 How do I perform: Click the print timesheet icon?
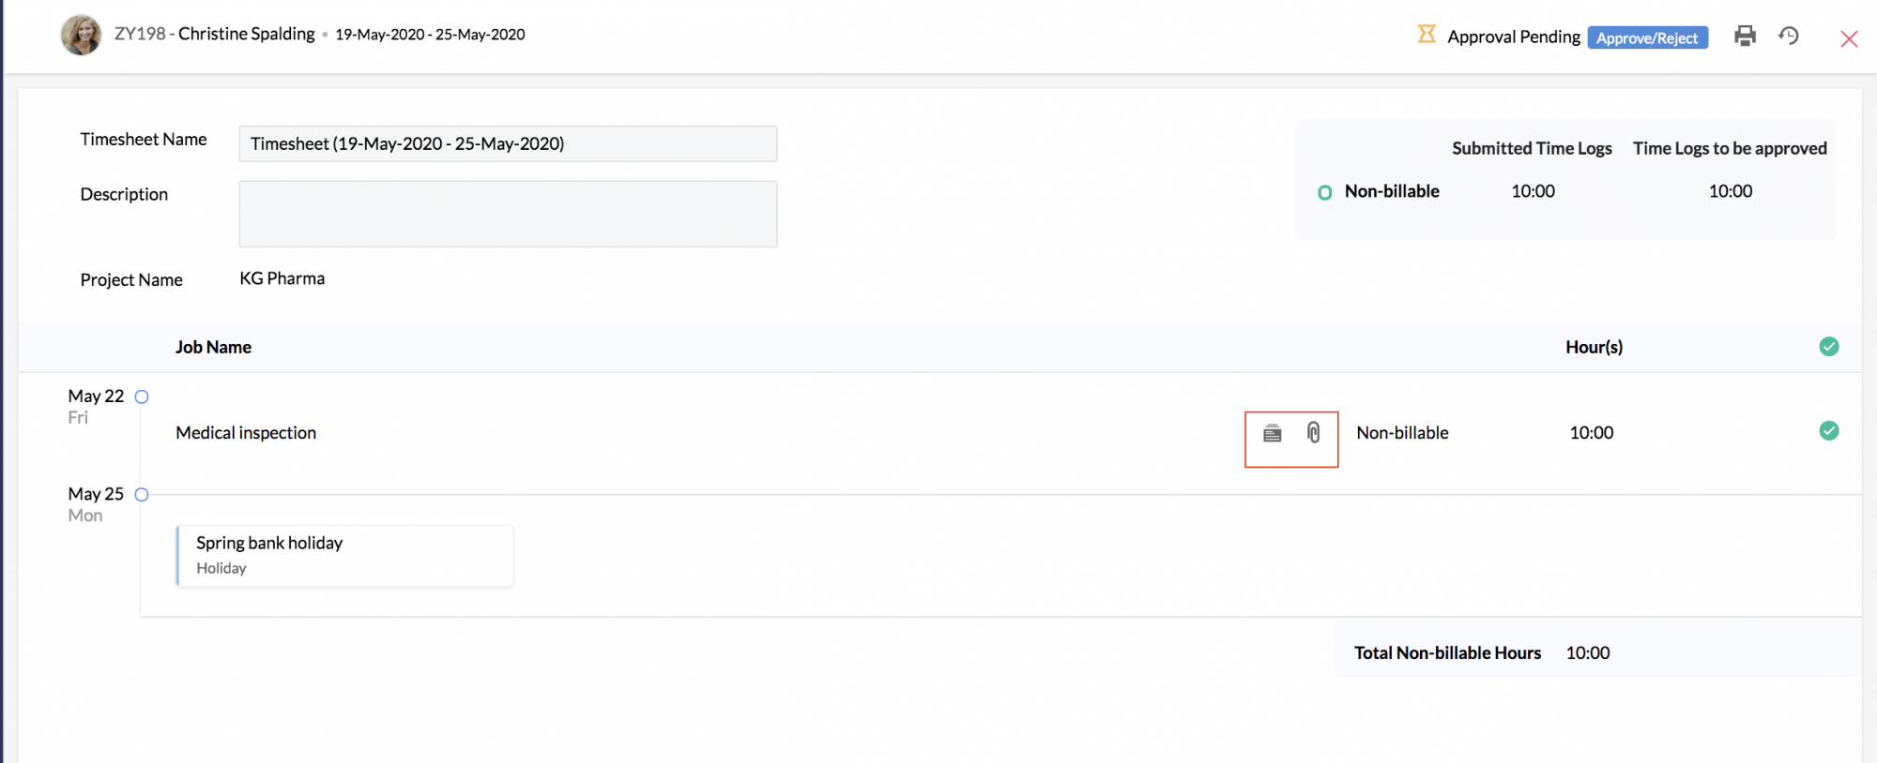(x=1745, y=36)
